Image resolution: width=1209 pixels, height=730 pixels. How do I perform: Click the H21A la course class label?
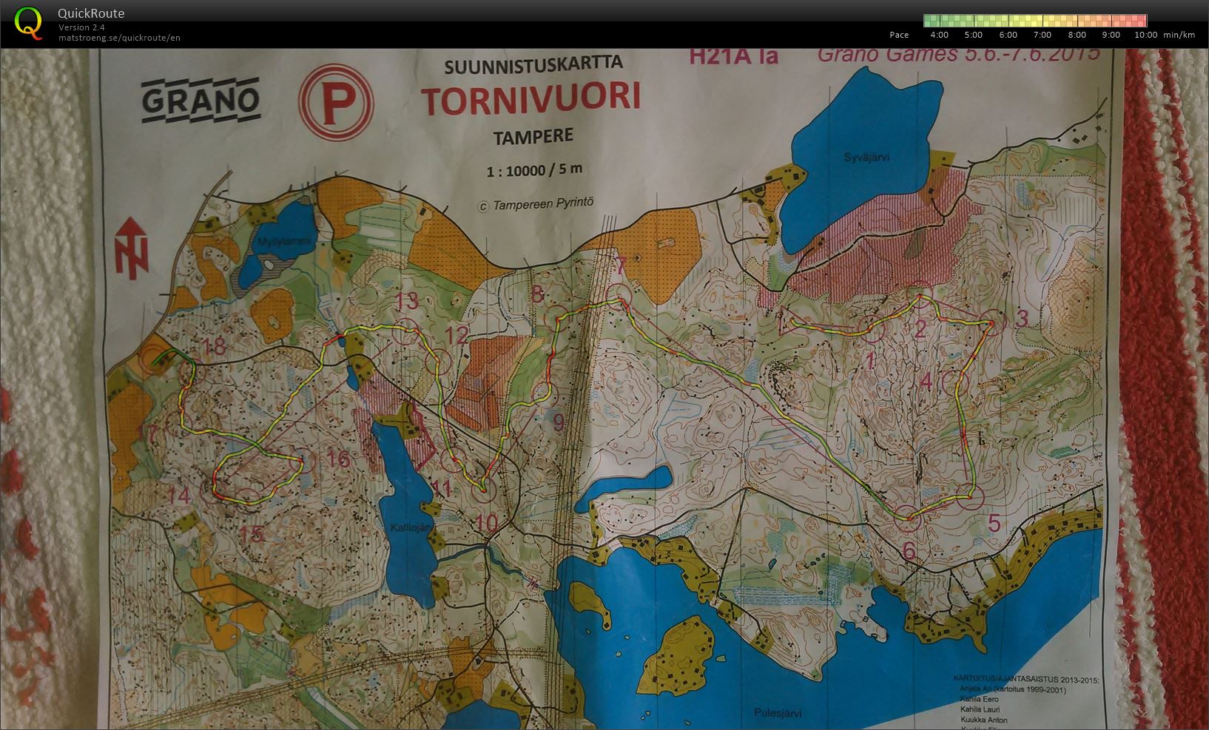coord(733,57)
